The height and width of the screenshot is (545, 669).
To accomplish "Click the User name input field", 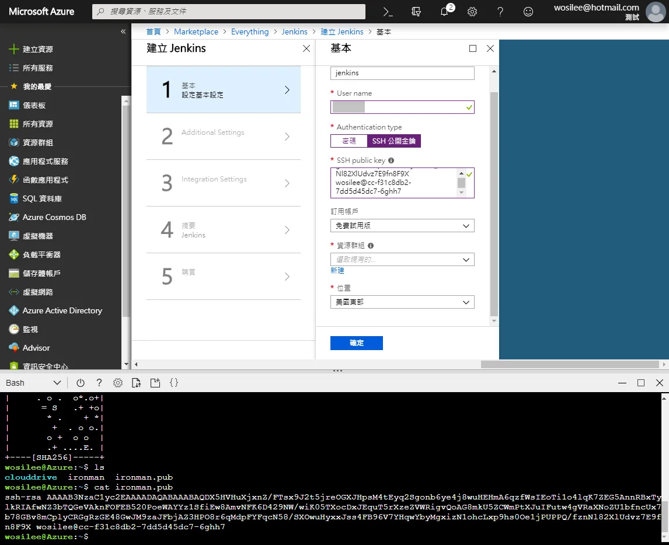I will click(397, 107).
